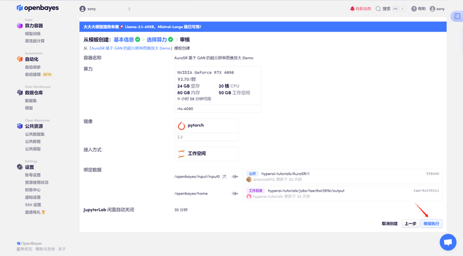Image resolution: width=463 pixels, height=256 pixels.
Task: Click the account avatar beside sony selector
Action: pyautogui.click(x=82, y=9)
